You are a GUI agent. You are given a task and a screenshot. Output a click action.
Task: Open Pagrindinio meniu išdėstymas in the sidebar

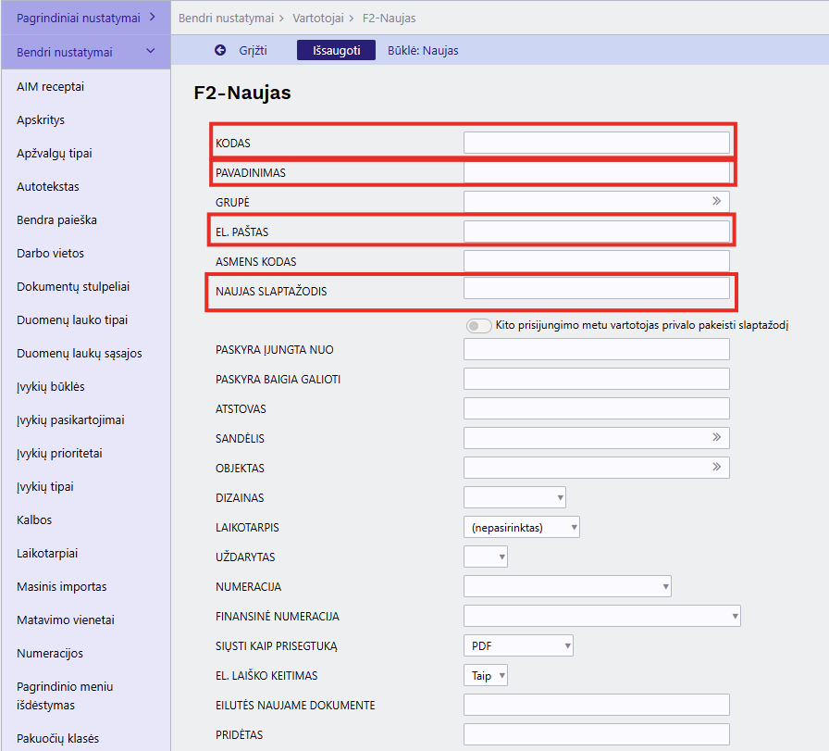(x=65, y=696)
